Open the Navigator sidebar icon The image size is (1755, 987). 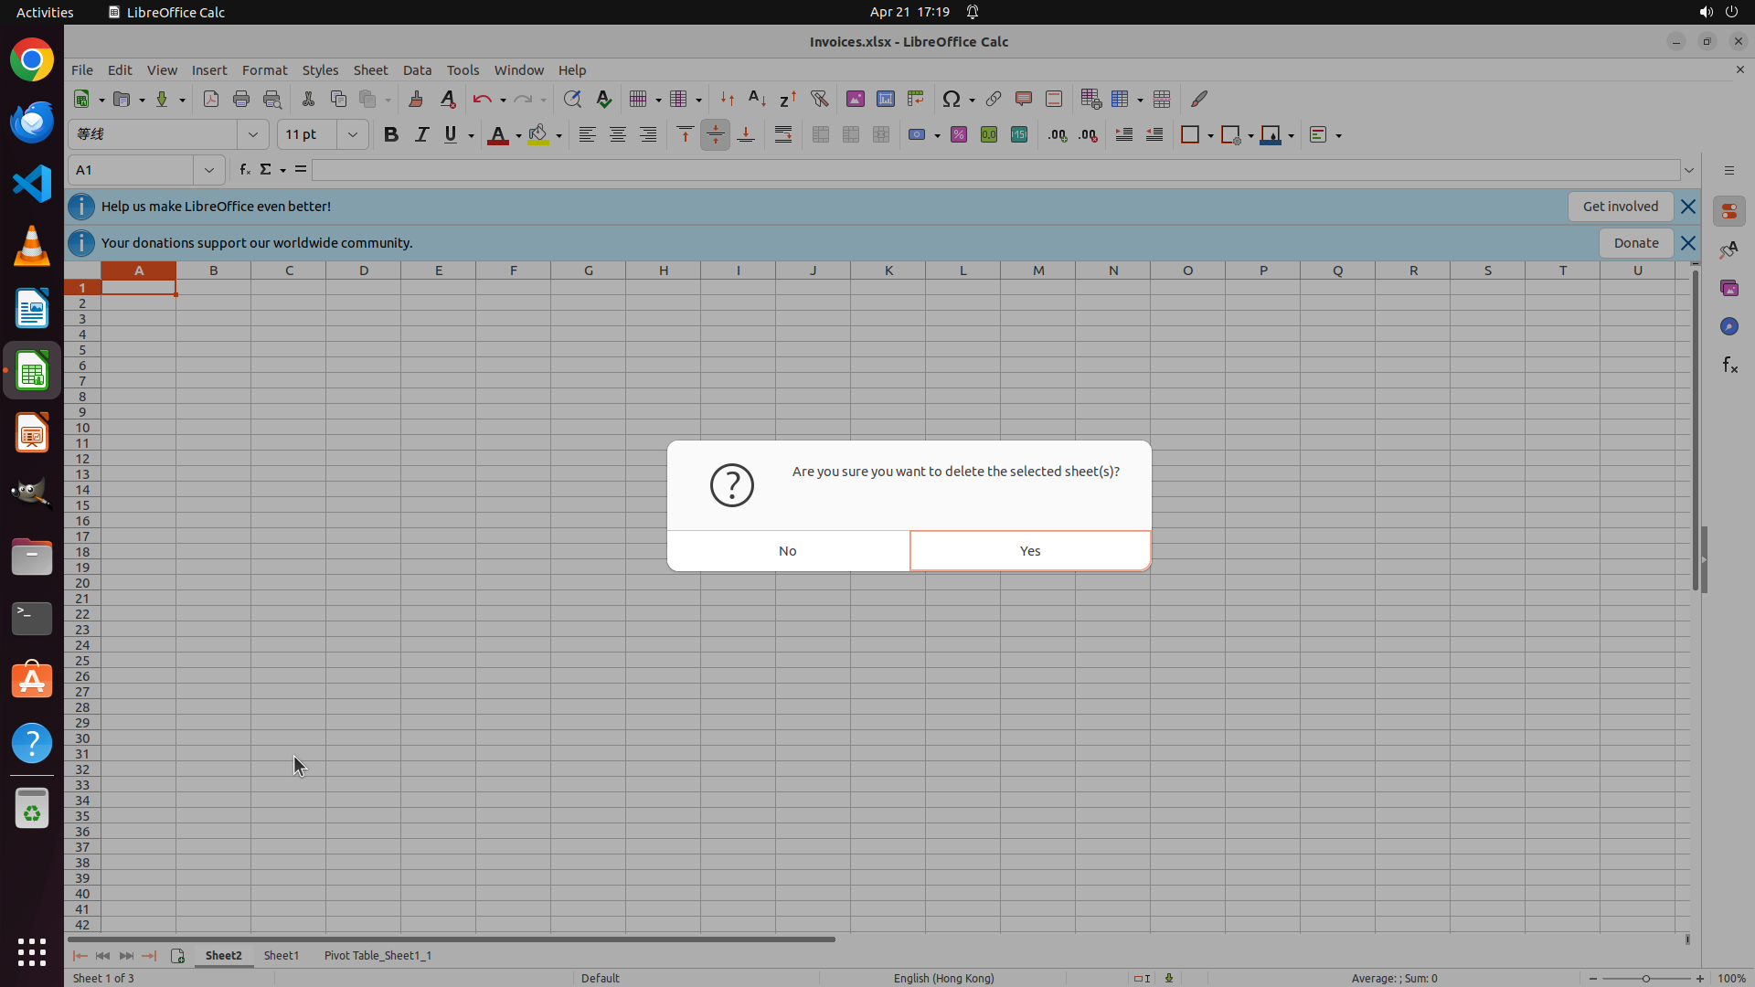click(1729, 326)
